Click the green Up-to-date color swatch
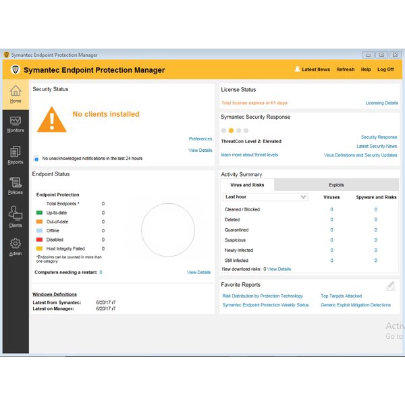The image size is (405, 405). tap(39, 213)
